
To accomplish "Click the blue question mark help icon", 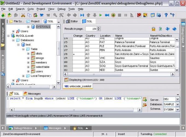I will [x=166, y=15].
